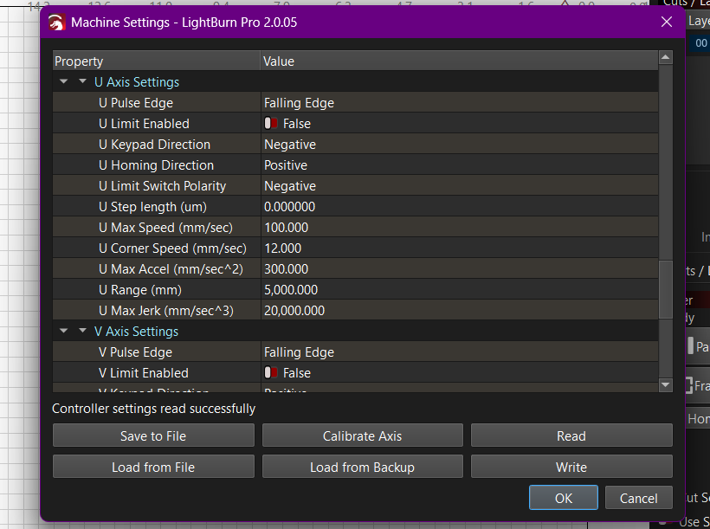The image size is (710, 529).
Task: Click the Property column header
Action: pyautogui.click(x=156, y=61)
